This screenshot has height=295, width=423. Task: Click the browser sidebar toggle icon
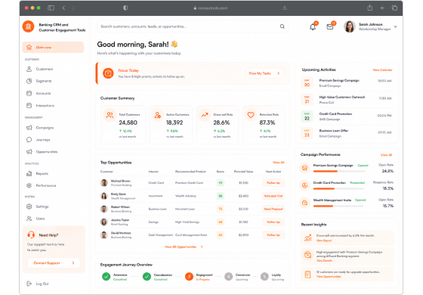(51, 8)
